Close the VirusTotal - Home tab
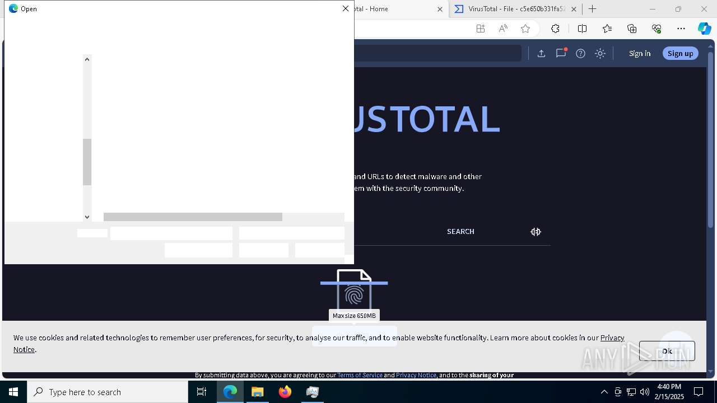The width and height of the screenshot is (717, 403). tap(440, 9)
